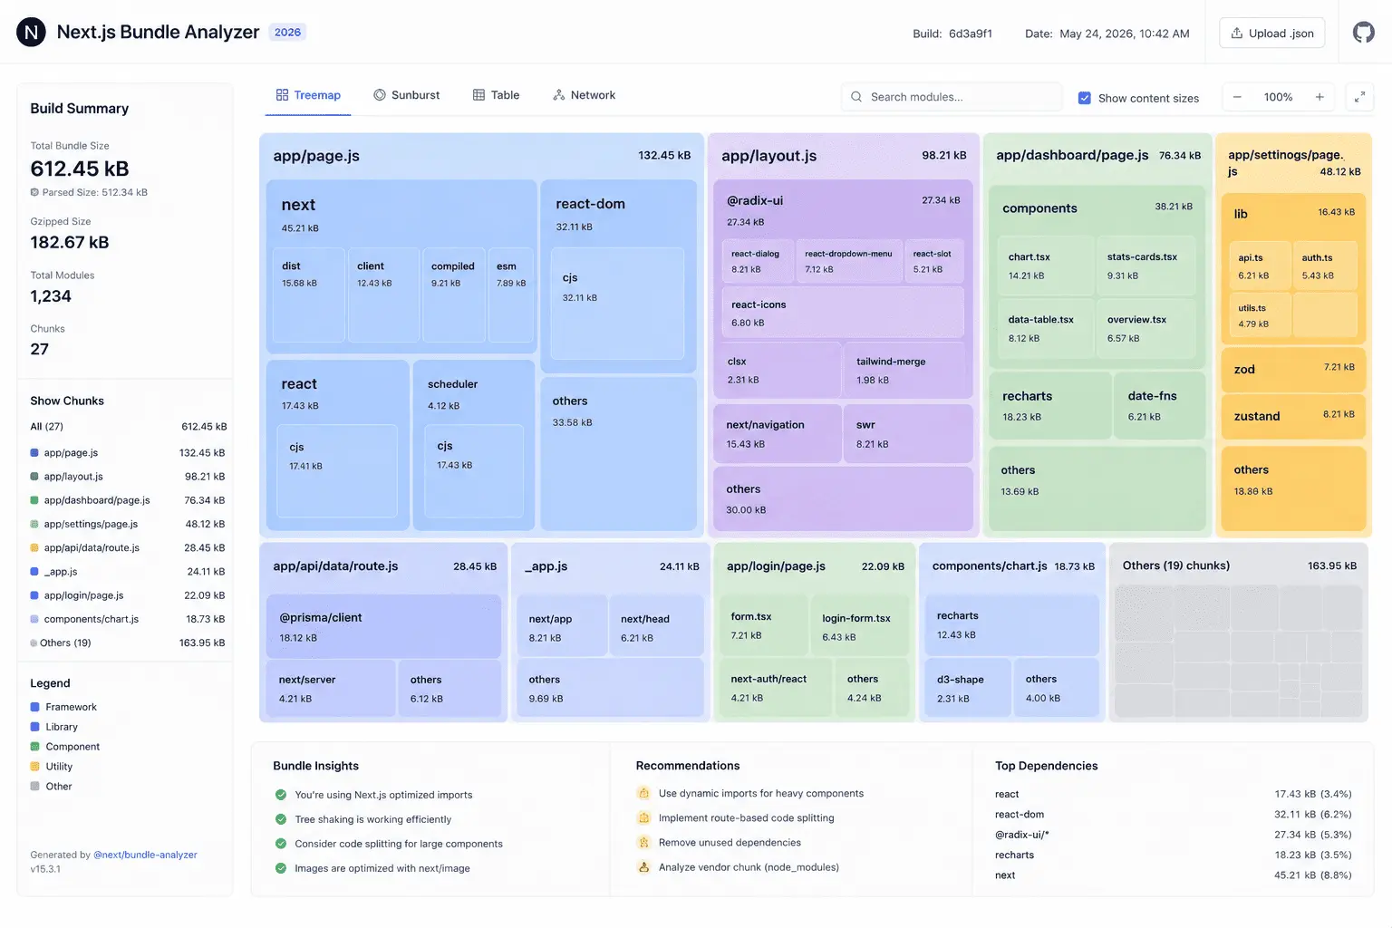Zoom in with the plus button
Image resolution: width=1392 pixels, height=928 pixels.
pyautogui.click(x=1319, y=97)
